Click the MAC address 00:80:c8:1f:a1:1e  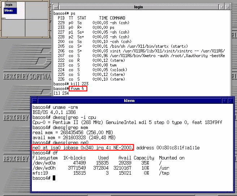coord(178,148)
